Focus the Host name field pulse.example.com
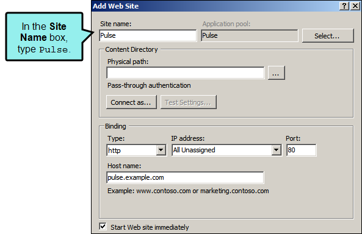362x234 pixels. tap(185, 177)
